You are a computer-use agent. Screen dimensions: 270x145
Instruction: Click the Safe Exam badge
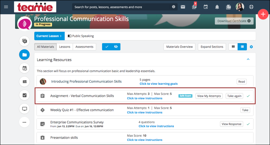pyautogui.click(x=186, y=96)
